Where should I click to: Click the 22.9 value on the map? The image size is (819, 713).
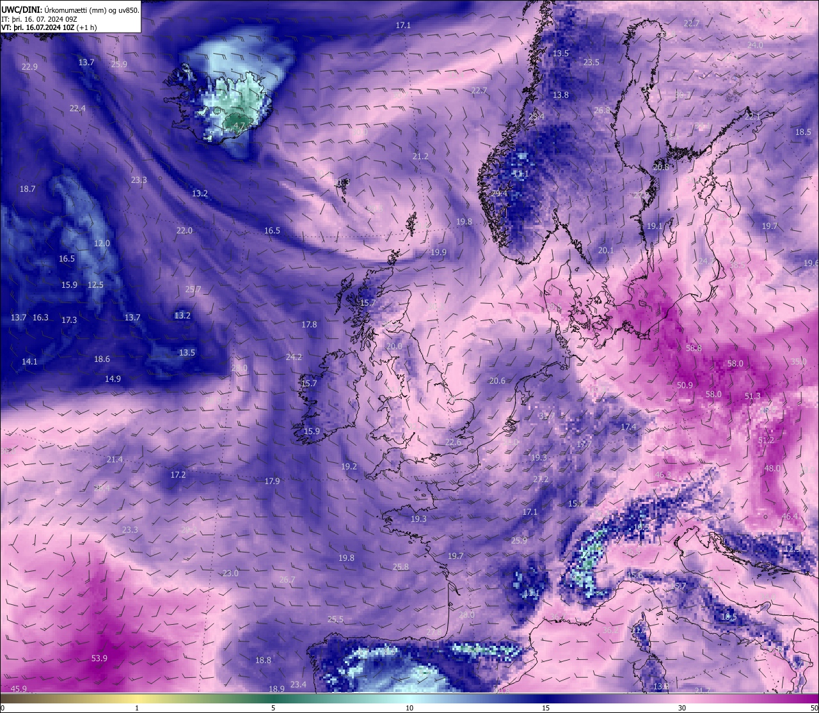click(29, 67)
